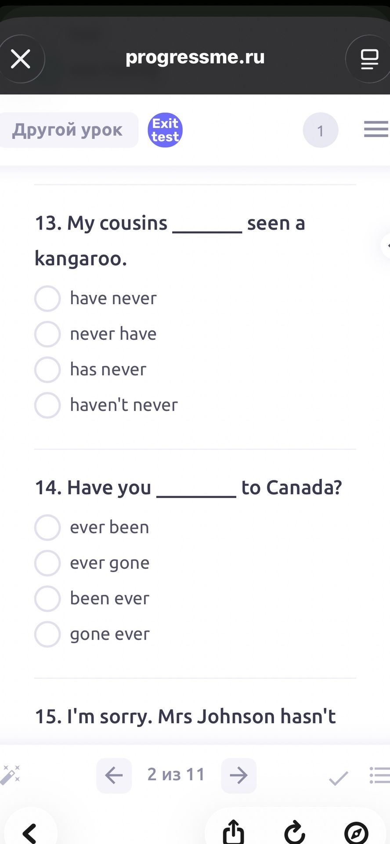Viewport: 390px width, 844px height.
Task: Open the question list icon
Action: click(379, 775)
